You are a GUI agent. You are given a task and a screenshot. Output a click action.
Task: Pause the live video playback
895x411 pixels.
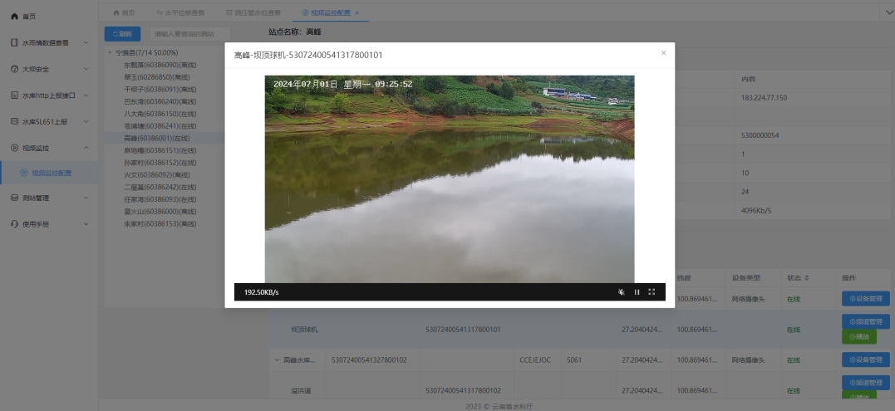tap(637, 292)
